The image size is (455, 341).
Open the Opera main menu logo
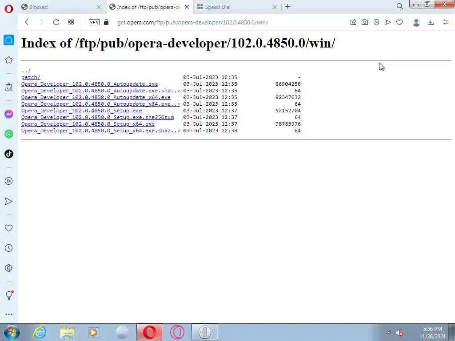click(9, 9)
